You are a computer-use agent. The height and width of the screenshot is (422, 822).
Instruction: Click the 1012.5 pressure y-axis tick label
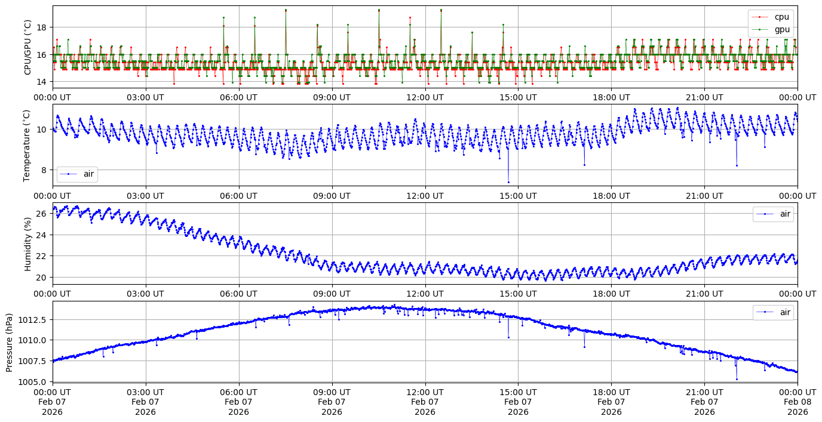[x=34, y=319]
